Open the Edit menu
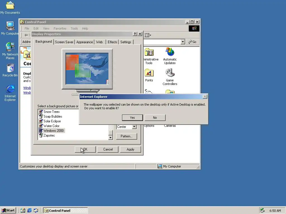This screenshot has height=214, width=286. coord(36,28)
